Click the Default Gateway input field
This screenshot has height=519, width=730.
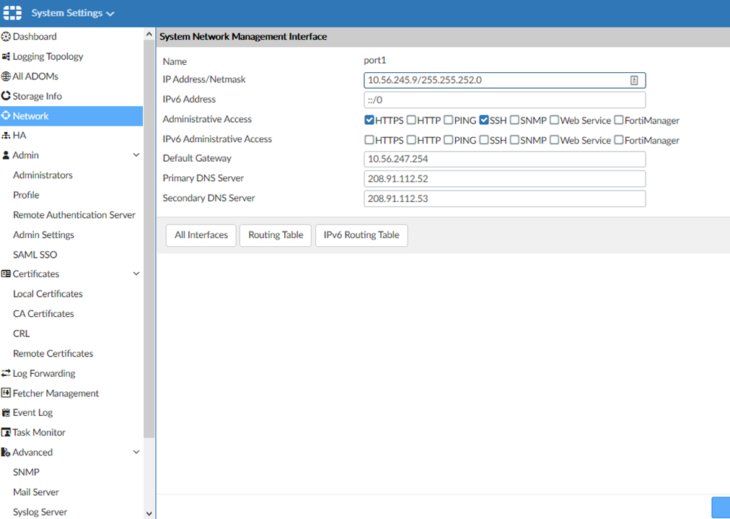click(x=504, y=159)
